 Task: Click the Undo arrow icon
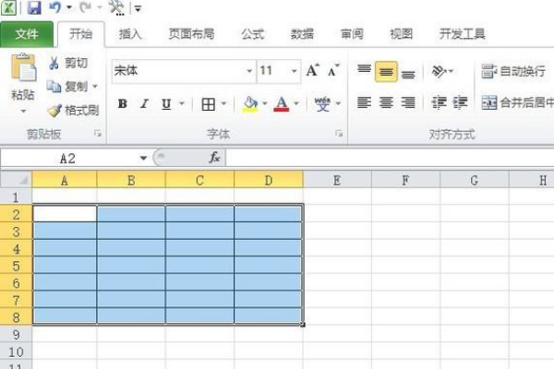click(x=54, y=7)
